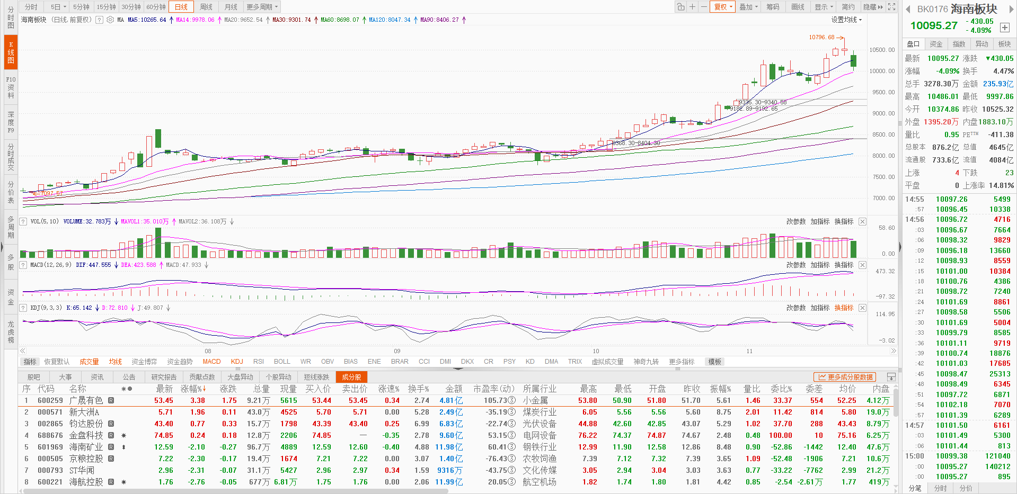
Task: Switch to the 周线 weekly chart tab
Action: click(206, 7)
